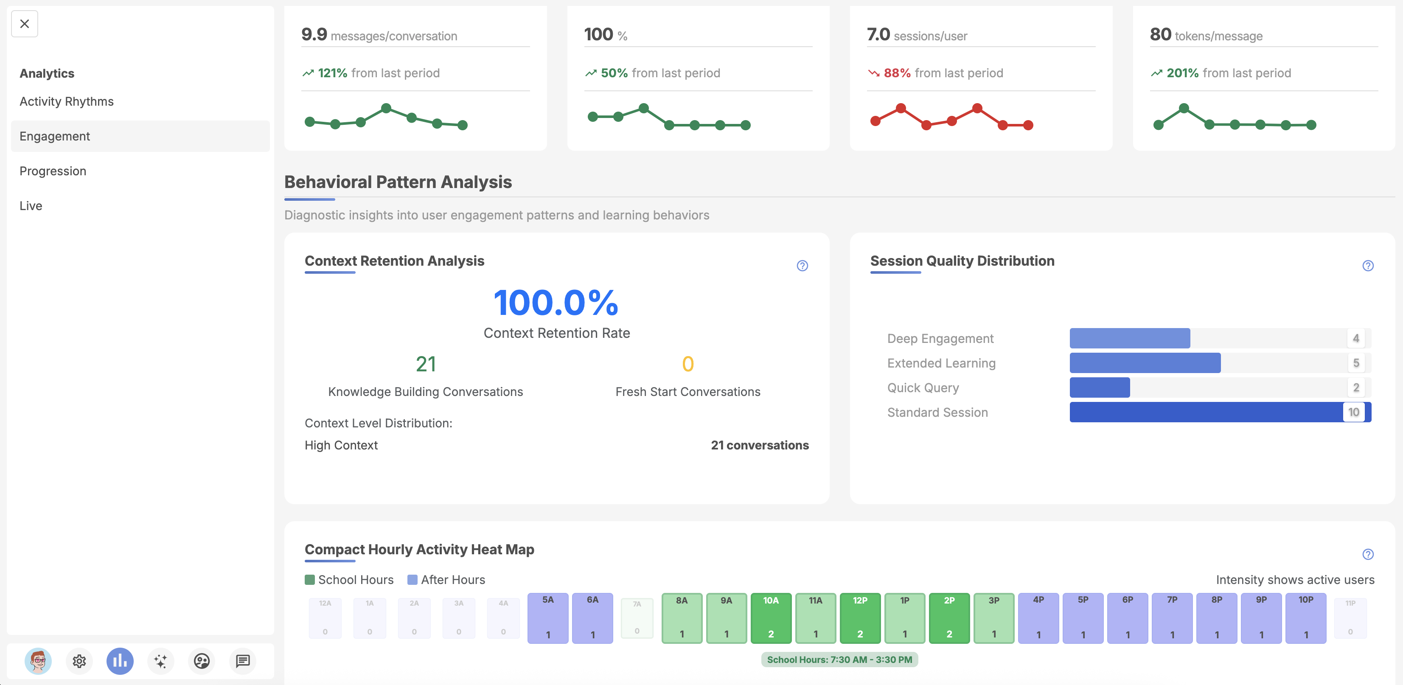Show help for Hourly Activity Heat Map
This screenshot has width=1403, height=685.
[x=1368, y=554]
